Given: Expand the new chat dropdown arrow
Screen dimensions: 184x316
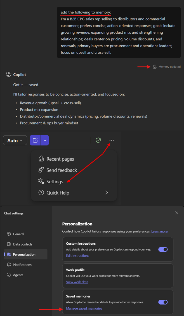Looking at the screenshot, I should 45,140.
